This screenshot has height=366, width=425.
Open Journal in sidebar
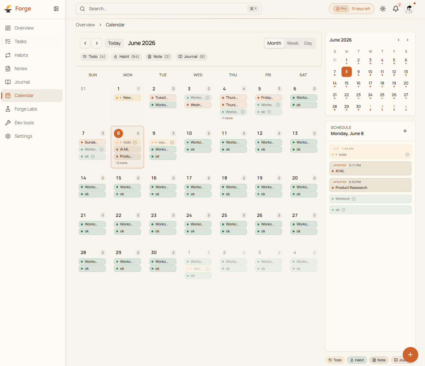coord(32,82)
